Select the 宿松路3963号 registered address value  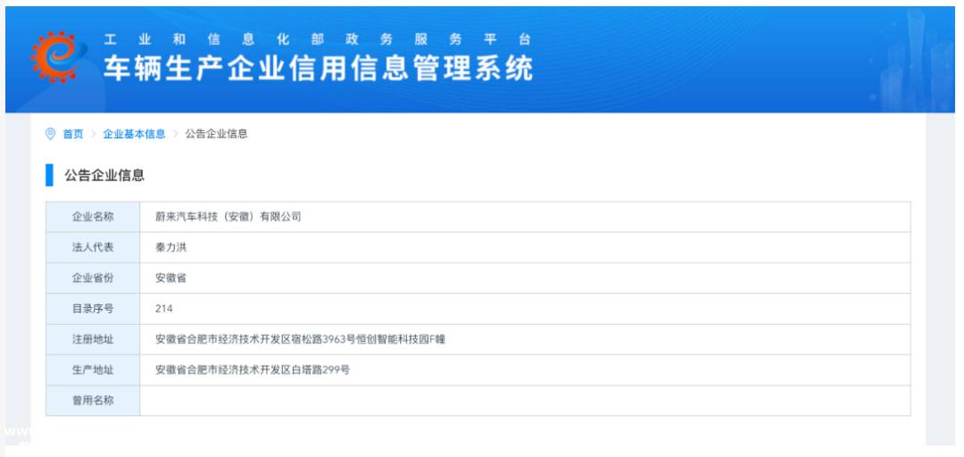coord(300,339)
